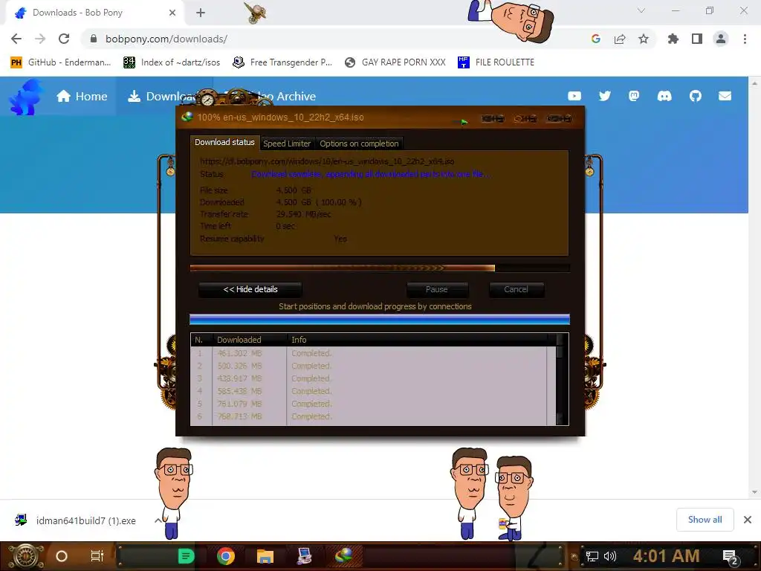Open Index of ~dartz/isos bookmark

172,62
